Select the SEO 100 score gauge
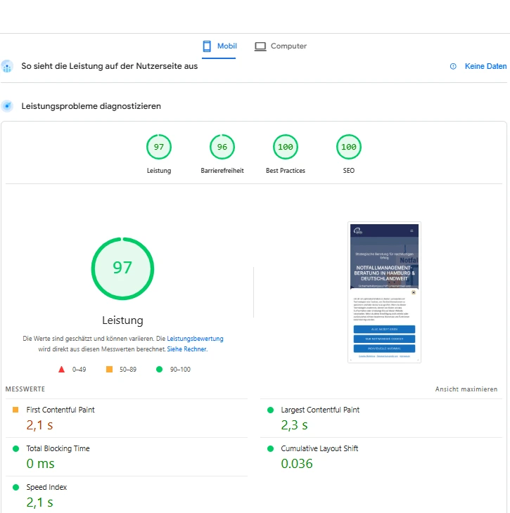 coord(348,147)
